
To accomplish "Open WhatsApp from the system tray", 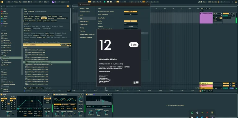I will pos(192,113).
